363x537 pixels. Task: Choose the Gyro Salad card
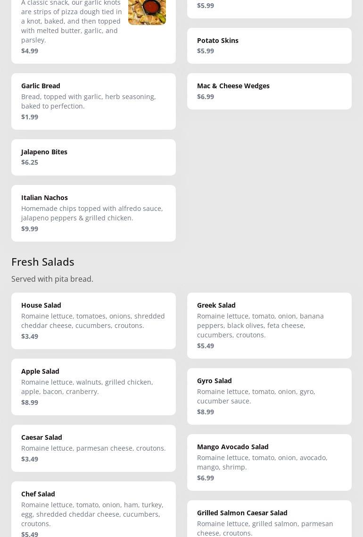coord(269,396)
